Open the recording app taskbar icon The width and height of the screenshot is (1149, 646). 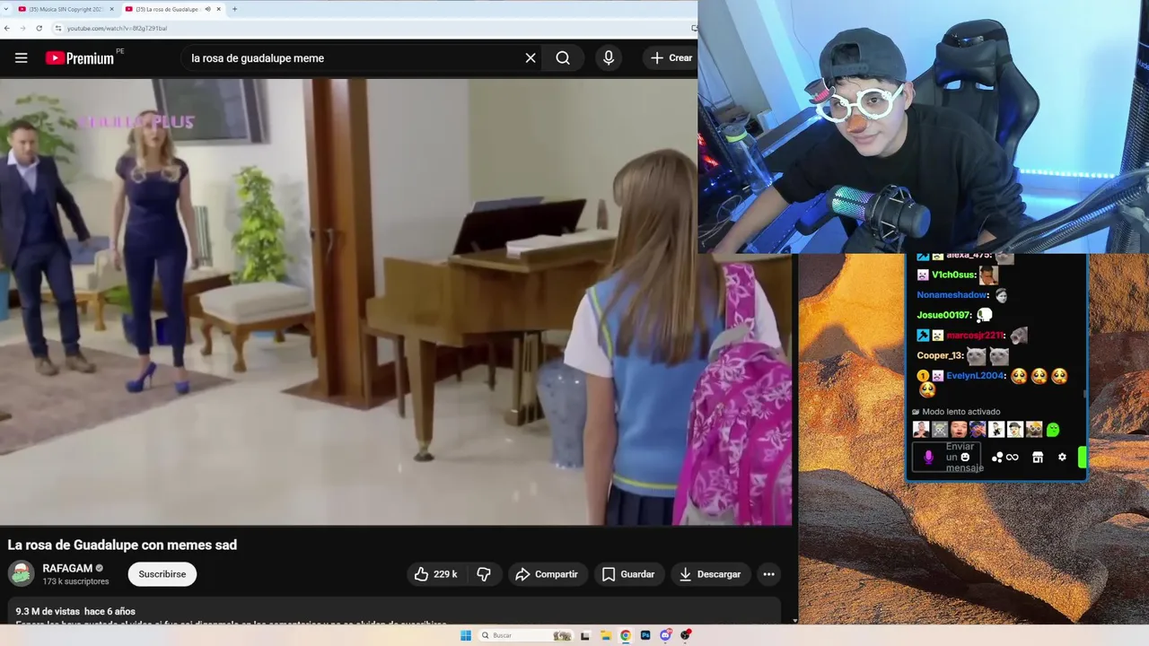[686, 635]
